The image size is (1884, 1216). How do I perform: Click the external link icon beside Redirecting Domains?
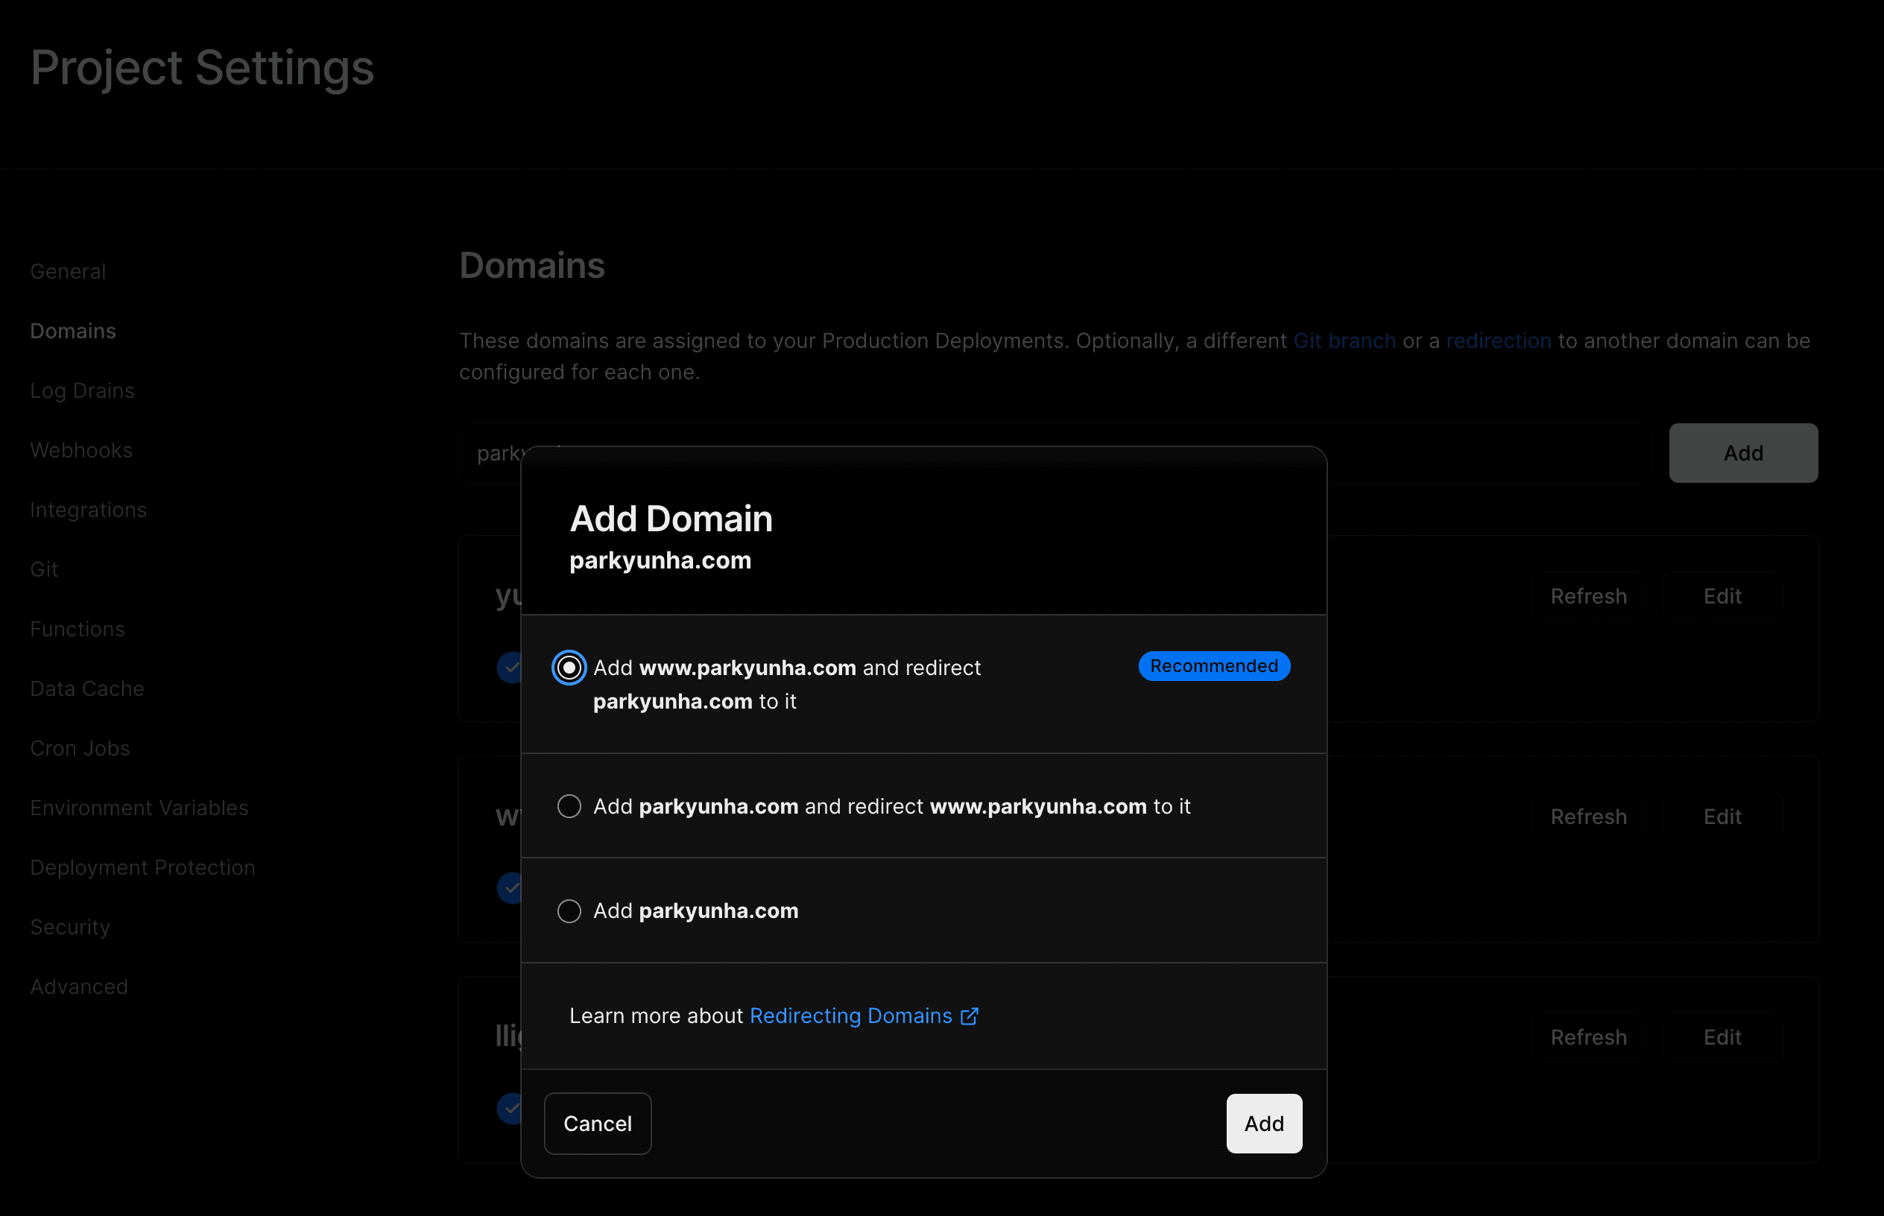pos(970,1016)
